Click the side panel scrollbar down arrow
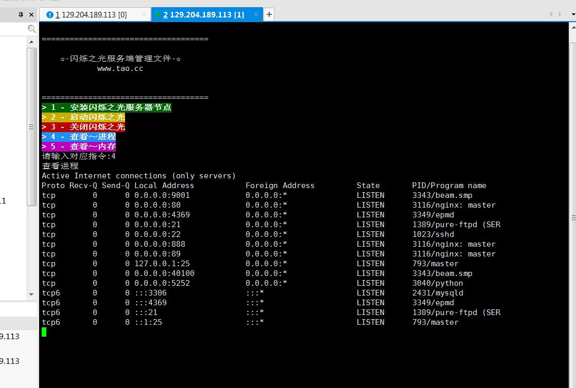Viewport: 576px width, 388px height. coord(32,295)
